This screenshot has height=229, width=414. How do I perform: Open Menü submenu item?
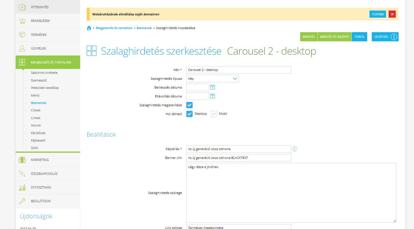point(35,95)
